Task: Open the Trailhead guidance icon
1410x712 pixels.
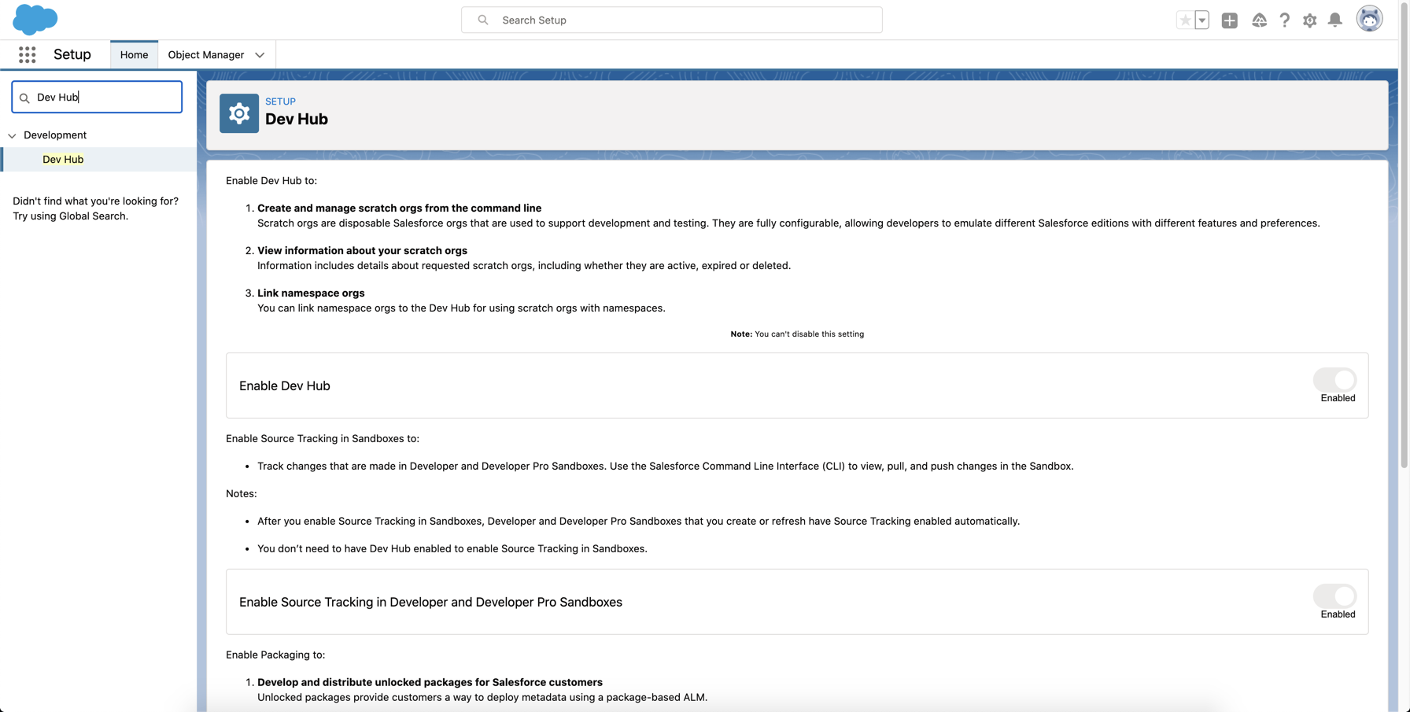Action: 1259,20
